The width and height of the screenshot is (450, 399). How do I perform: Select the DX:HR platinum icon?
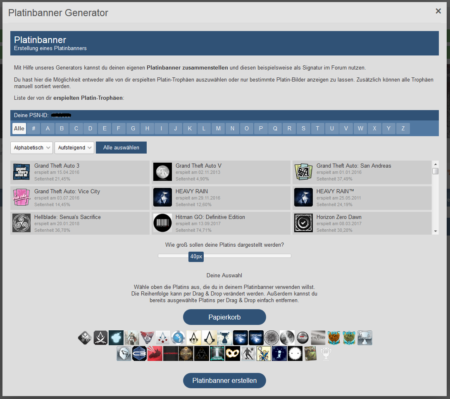click(186, 353)
